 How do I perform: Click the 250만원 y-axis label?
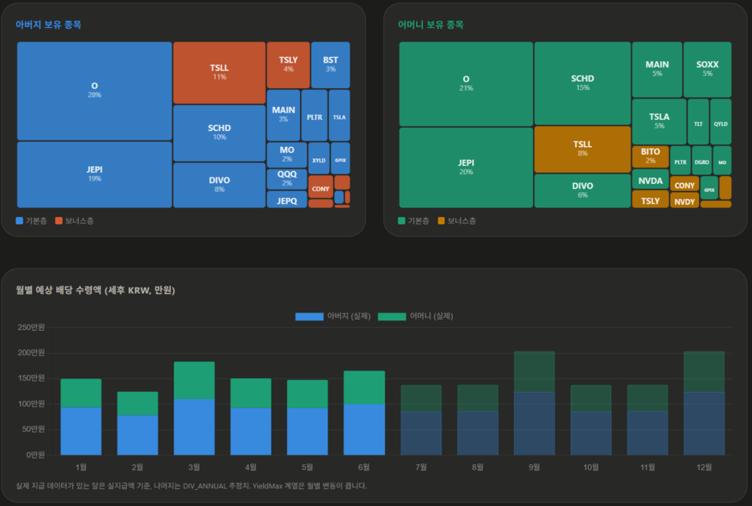(x=31, y=328)
